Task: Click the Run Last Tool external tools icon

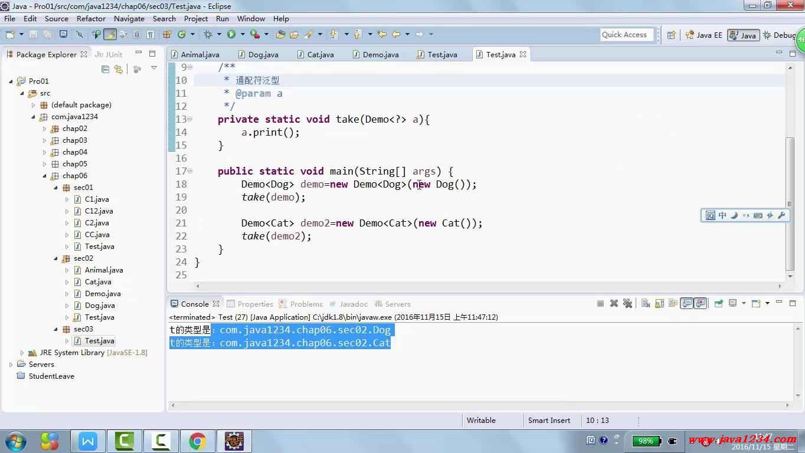Action: [x=255, y=35]
